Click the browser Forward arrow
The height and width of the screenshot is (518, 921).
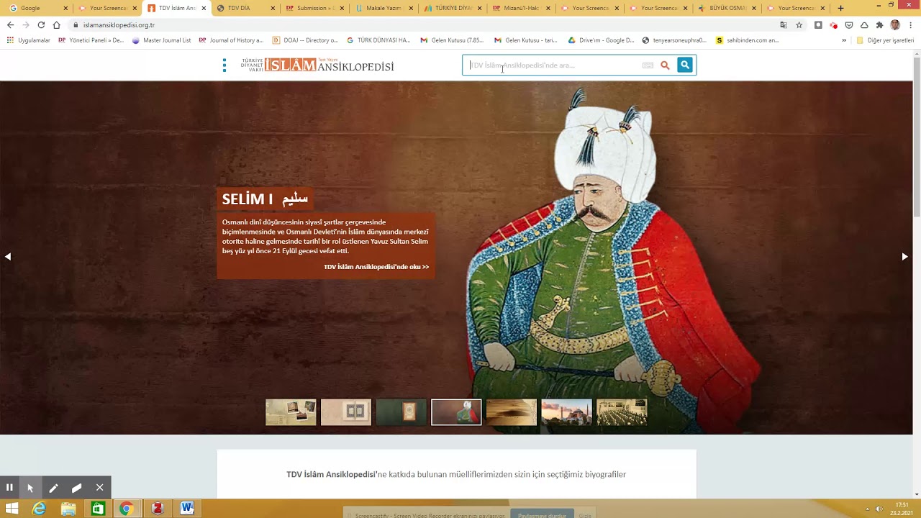coord(26,25)
